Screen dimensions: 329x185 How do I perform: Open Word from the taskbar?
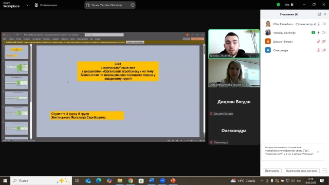click(152, 180)
